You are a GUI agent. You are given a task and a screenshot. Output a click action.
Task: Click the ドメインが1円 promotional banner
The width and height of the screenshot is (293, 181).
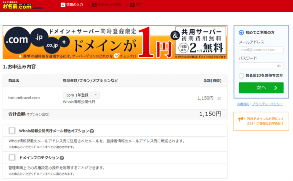pos(115,42)
